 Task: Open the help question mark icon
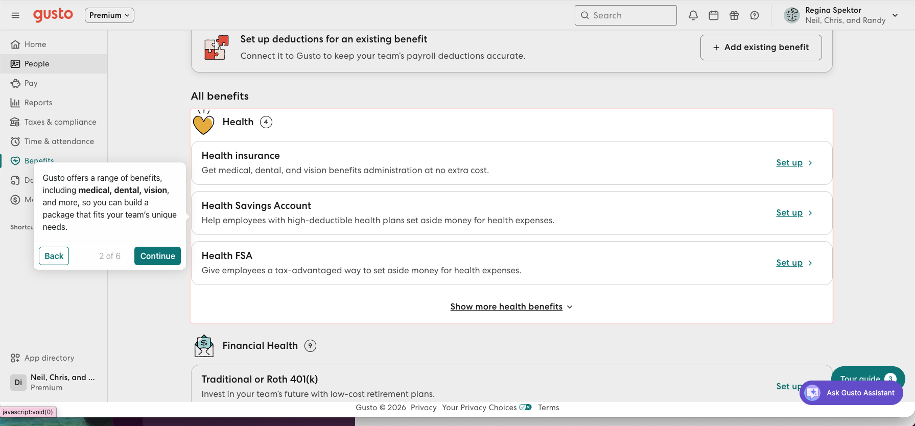click(755, 15)
